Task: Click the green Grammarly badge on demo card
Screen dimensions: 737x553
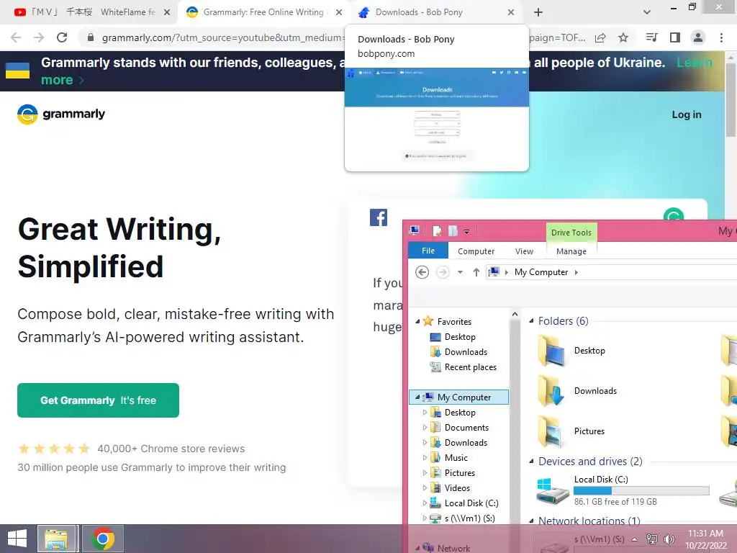Action: pyautogui.click(x=673, y=215)
